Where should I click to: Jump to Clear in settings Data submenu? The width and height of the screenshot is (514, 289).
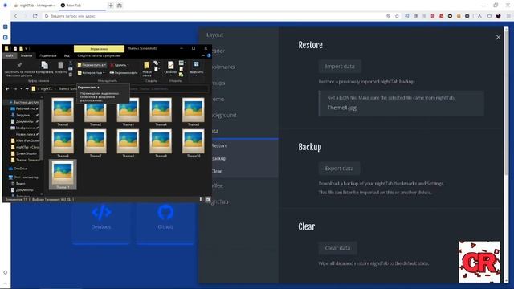click(x=217, y=171)
